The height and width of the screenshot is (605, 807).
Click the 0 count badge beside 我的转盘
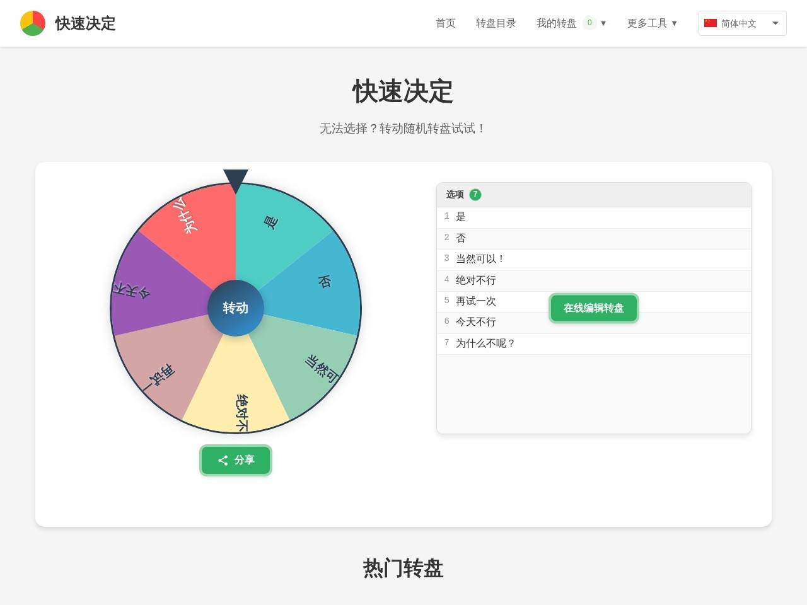click(589, 23)
